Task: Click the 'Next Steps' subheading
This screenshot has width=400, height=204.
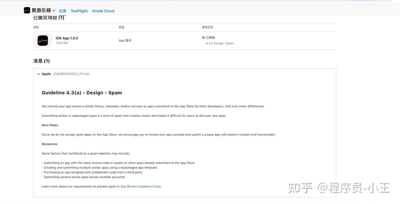Action: coord(50,125)
